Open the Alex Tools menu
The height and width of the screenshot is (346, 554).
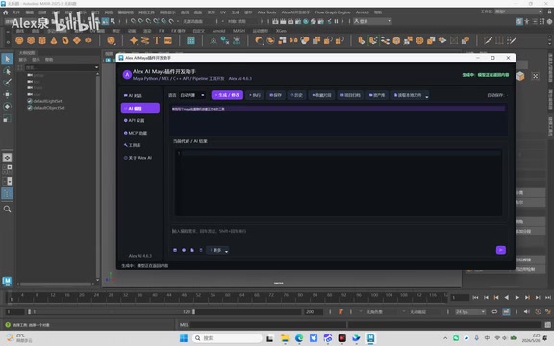click(x=266, y=12)
